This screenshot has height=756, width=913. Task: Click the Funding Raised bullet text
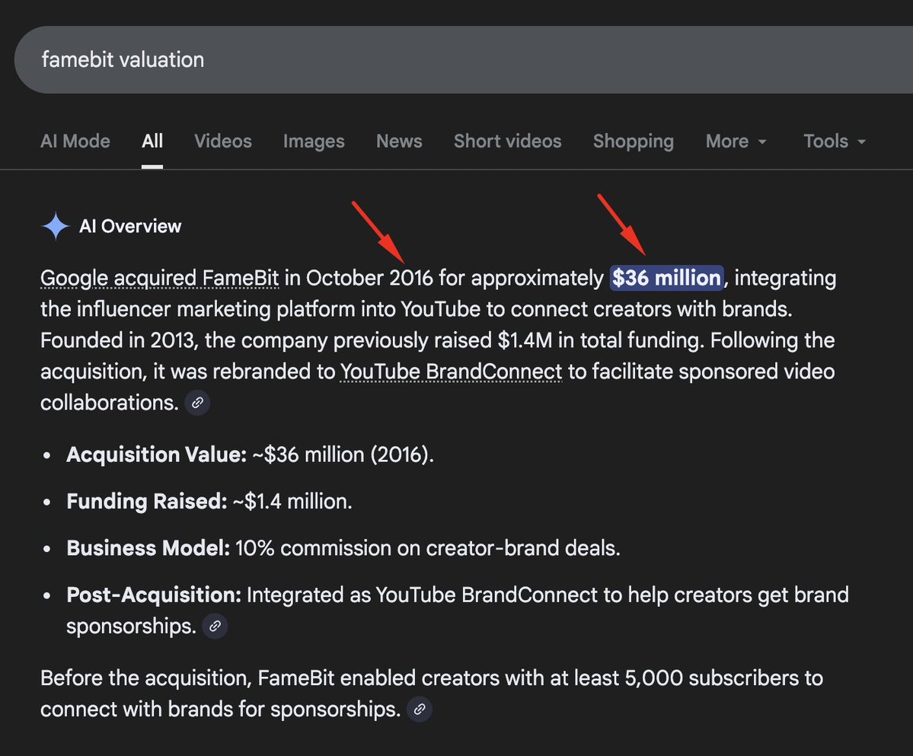(209, 501)
